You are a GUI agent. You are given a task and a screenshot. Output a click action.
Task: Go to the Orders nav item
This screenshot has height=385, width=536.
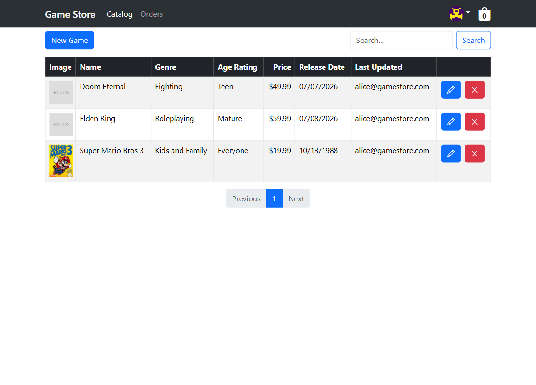(x=152, y=14)
